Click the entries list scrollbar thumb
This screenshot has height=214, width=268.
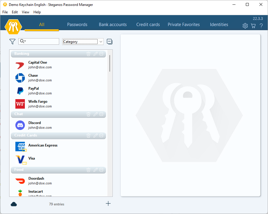click(109, 63)
